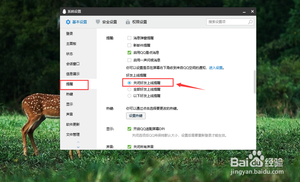The image size is (300, 182).
Task: Click the magnifier search icon
Action: (250, 22)
